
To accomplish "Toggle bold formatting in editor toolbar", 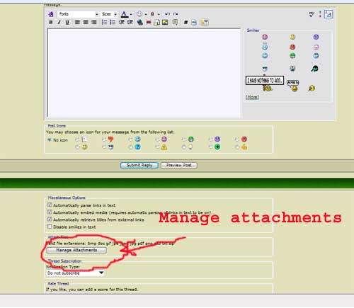I will (50, 22).
